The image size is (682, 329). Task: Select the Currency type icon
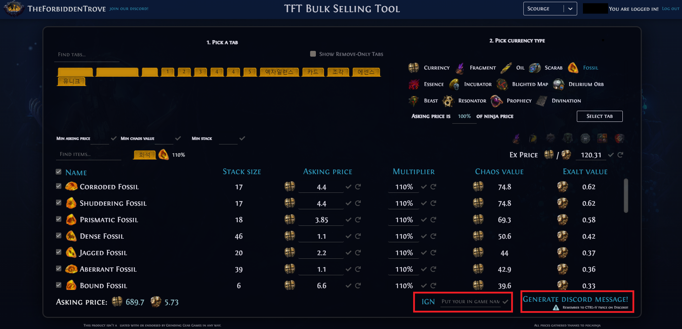click(x=414, y=67)
